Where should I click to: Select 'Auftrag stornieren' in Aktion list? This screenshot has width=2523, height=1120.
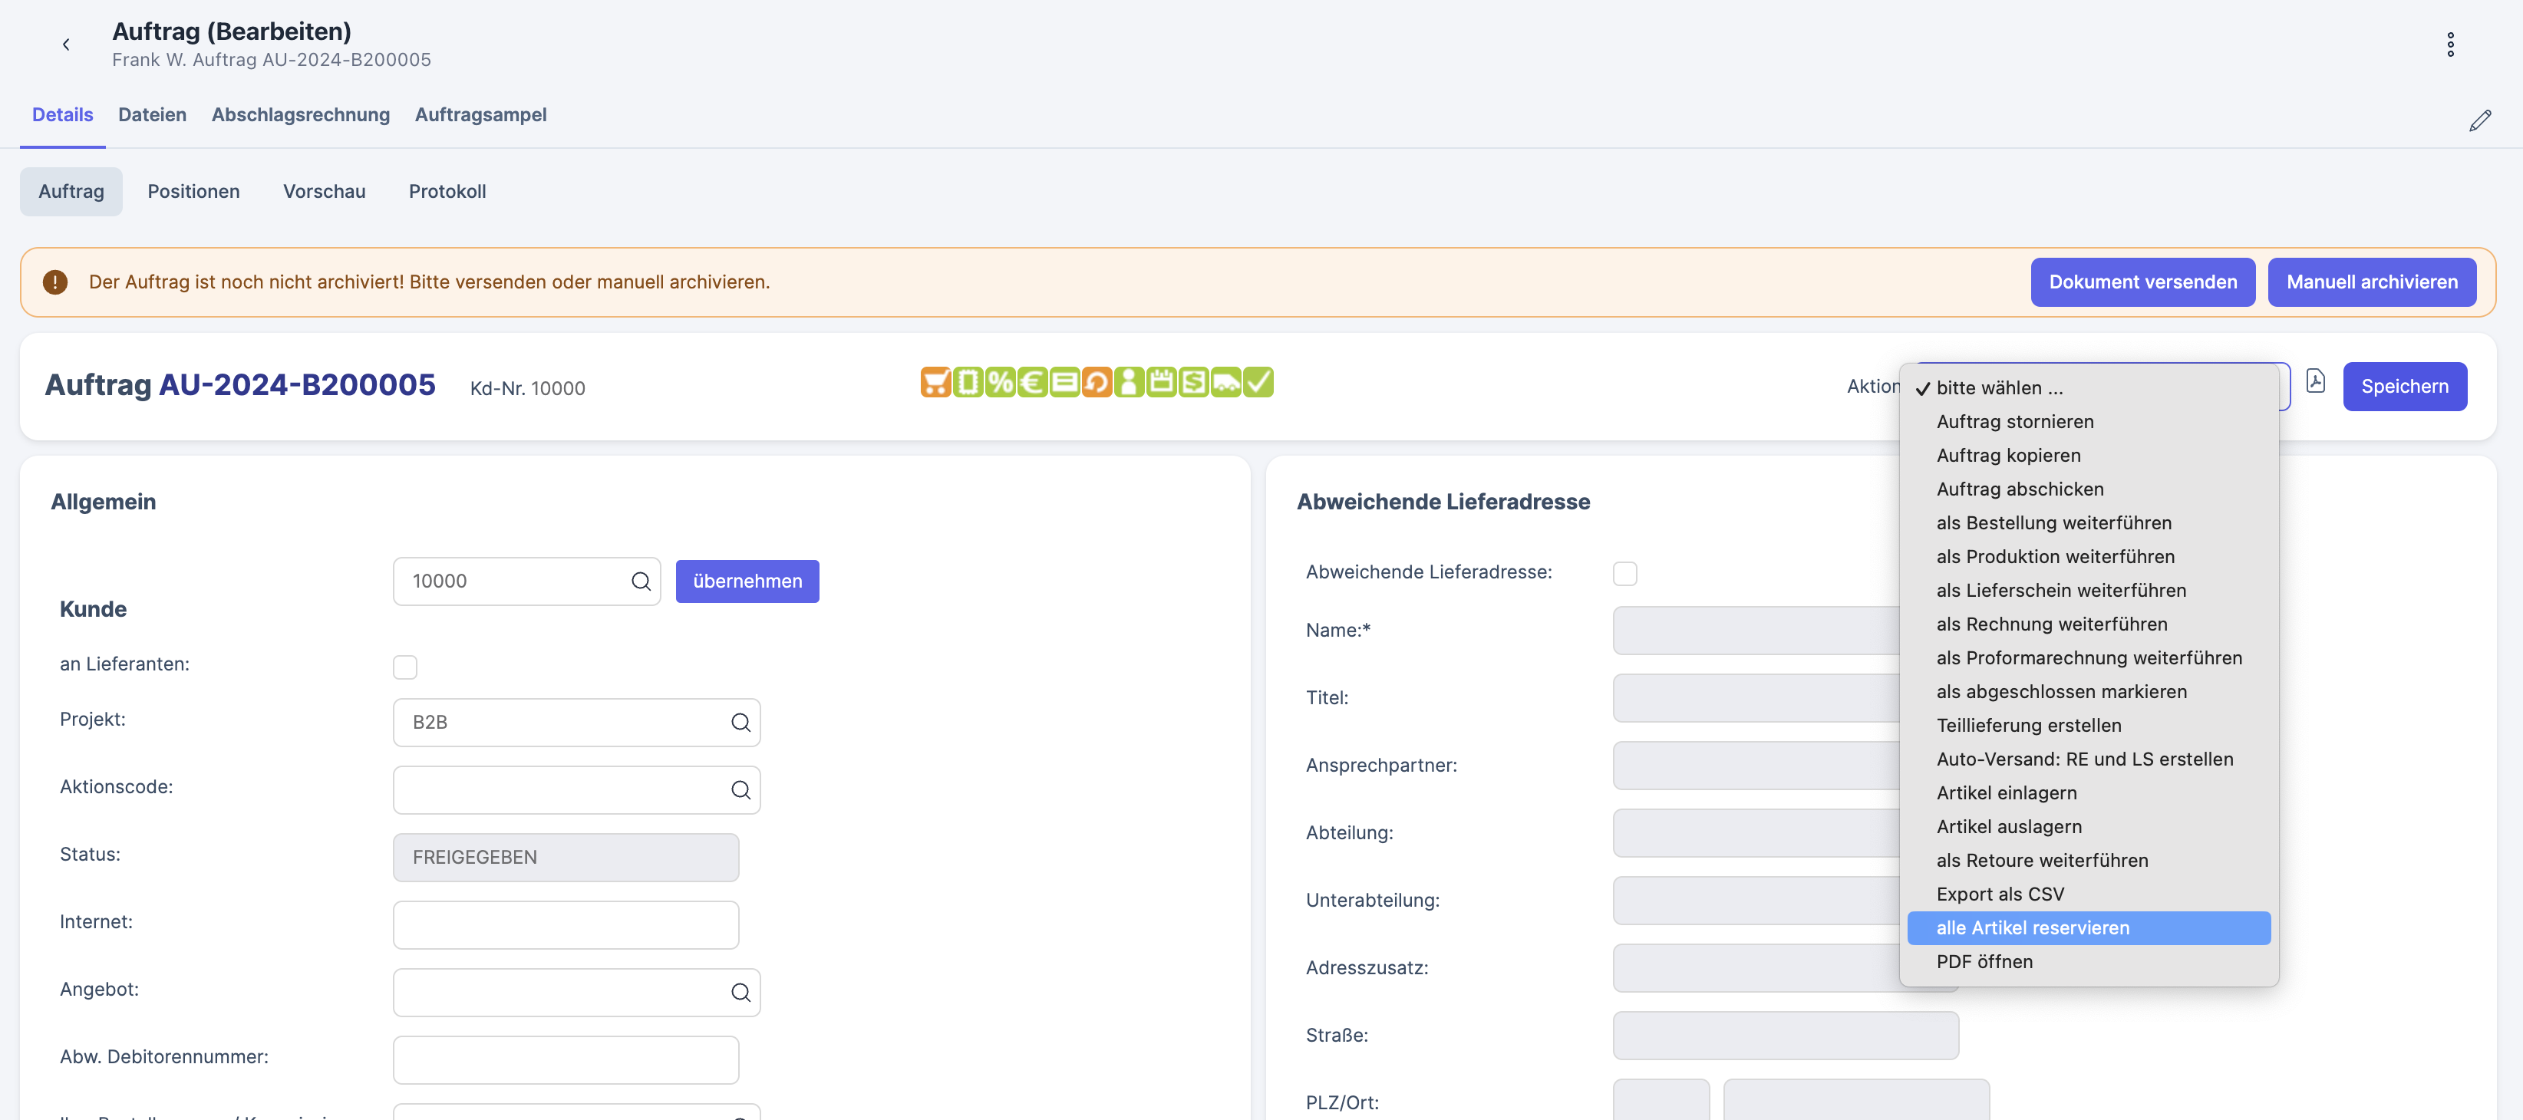pyautogui.click(x=2015, y=421)
